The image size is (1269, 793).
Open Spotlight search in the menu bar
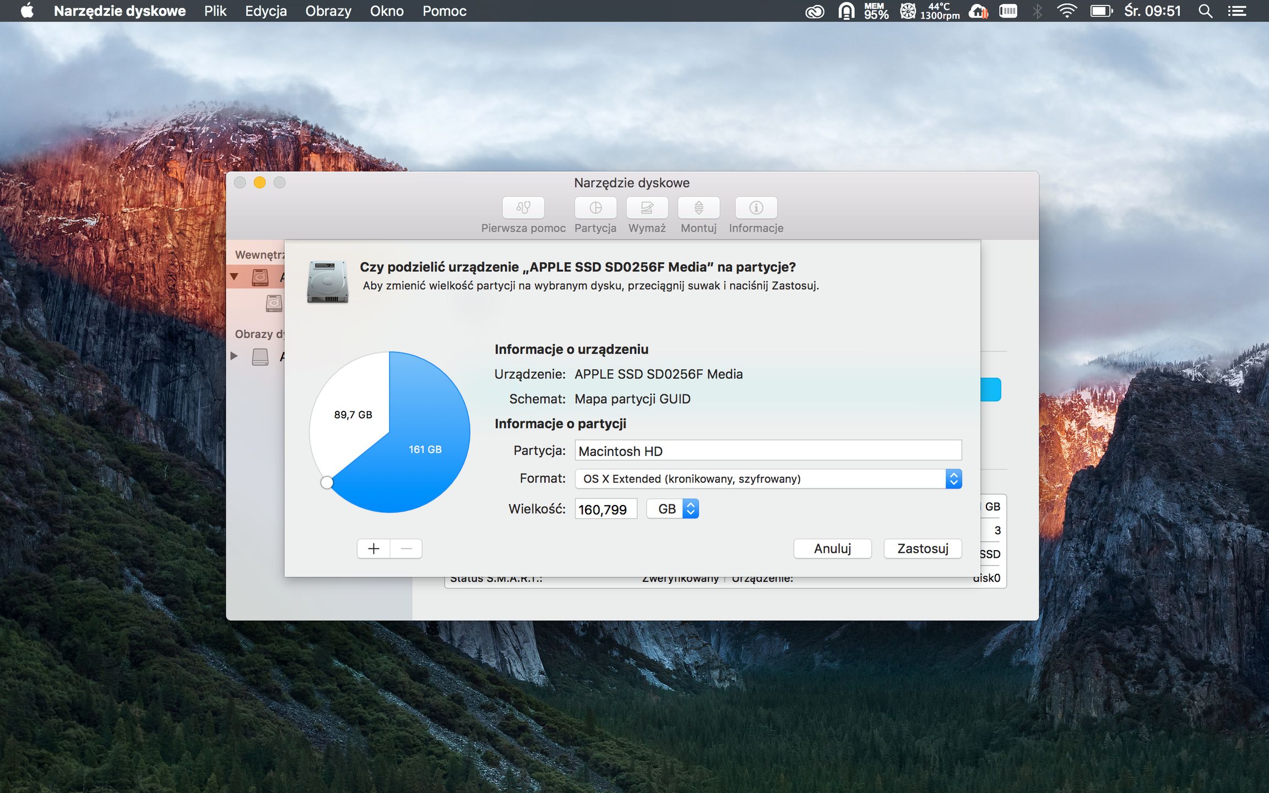pos(1205,11)
